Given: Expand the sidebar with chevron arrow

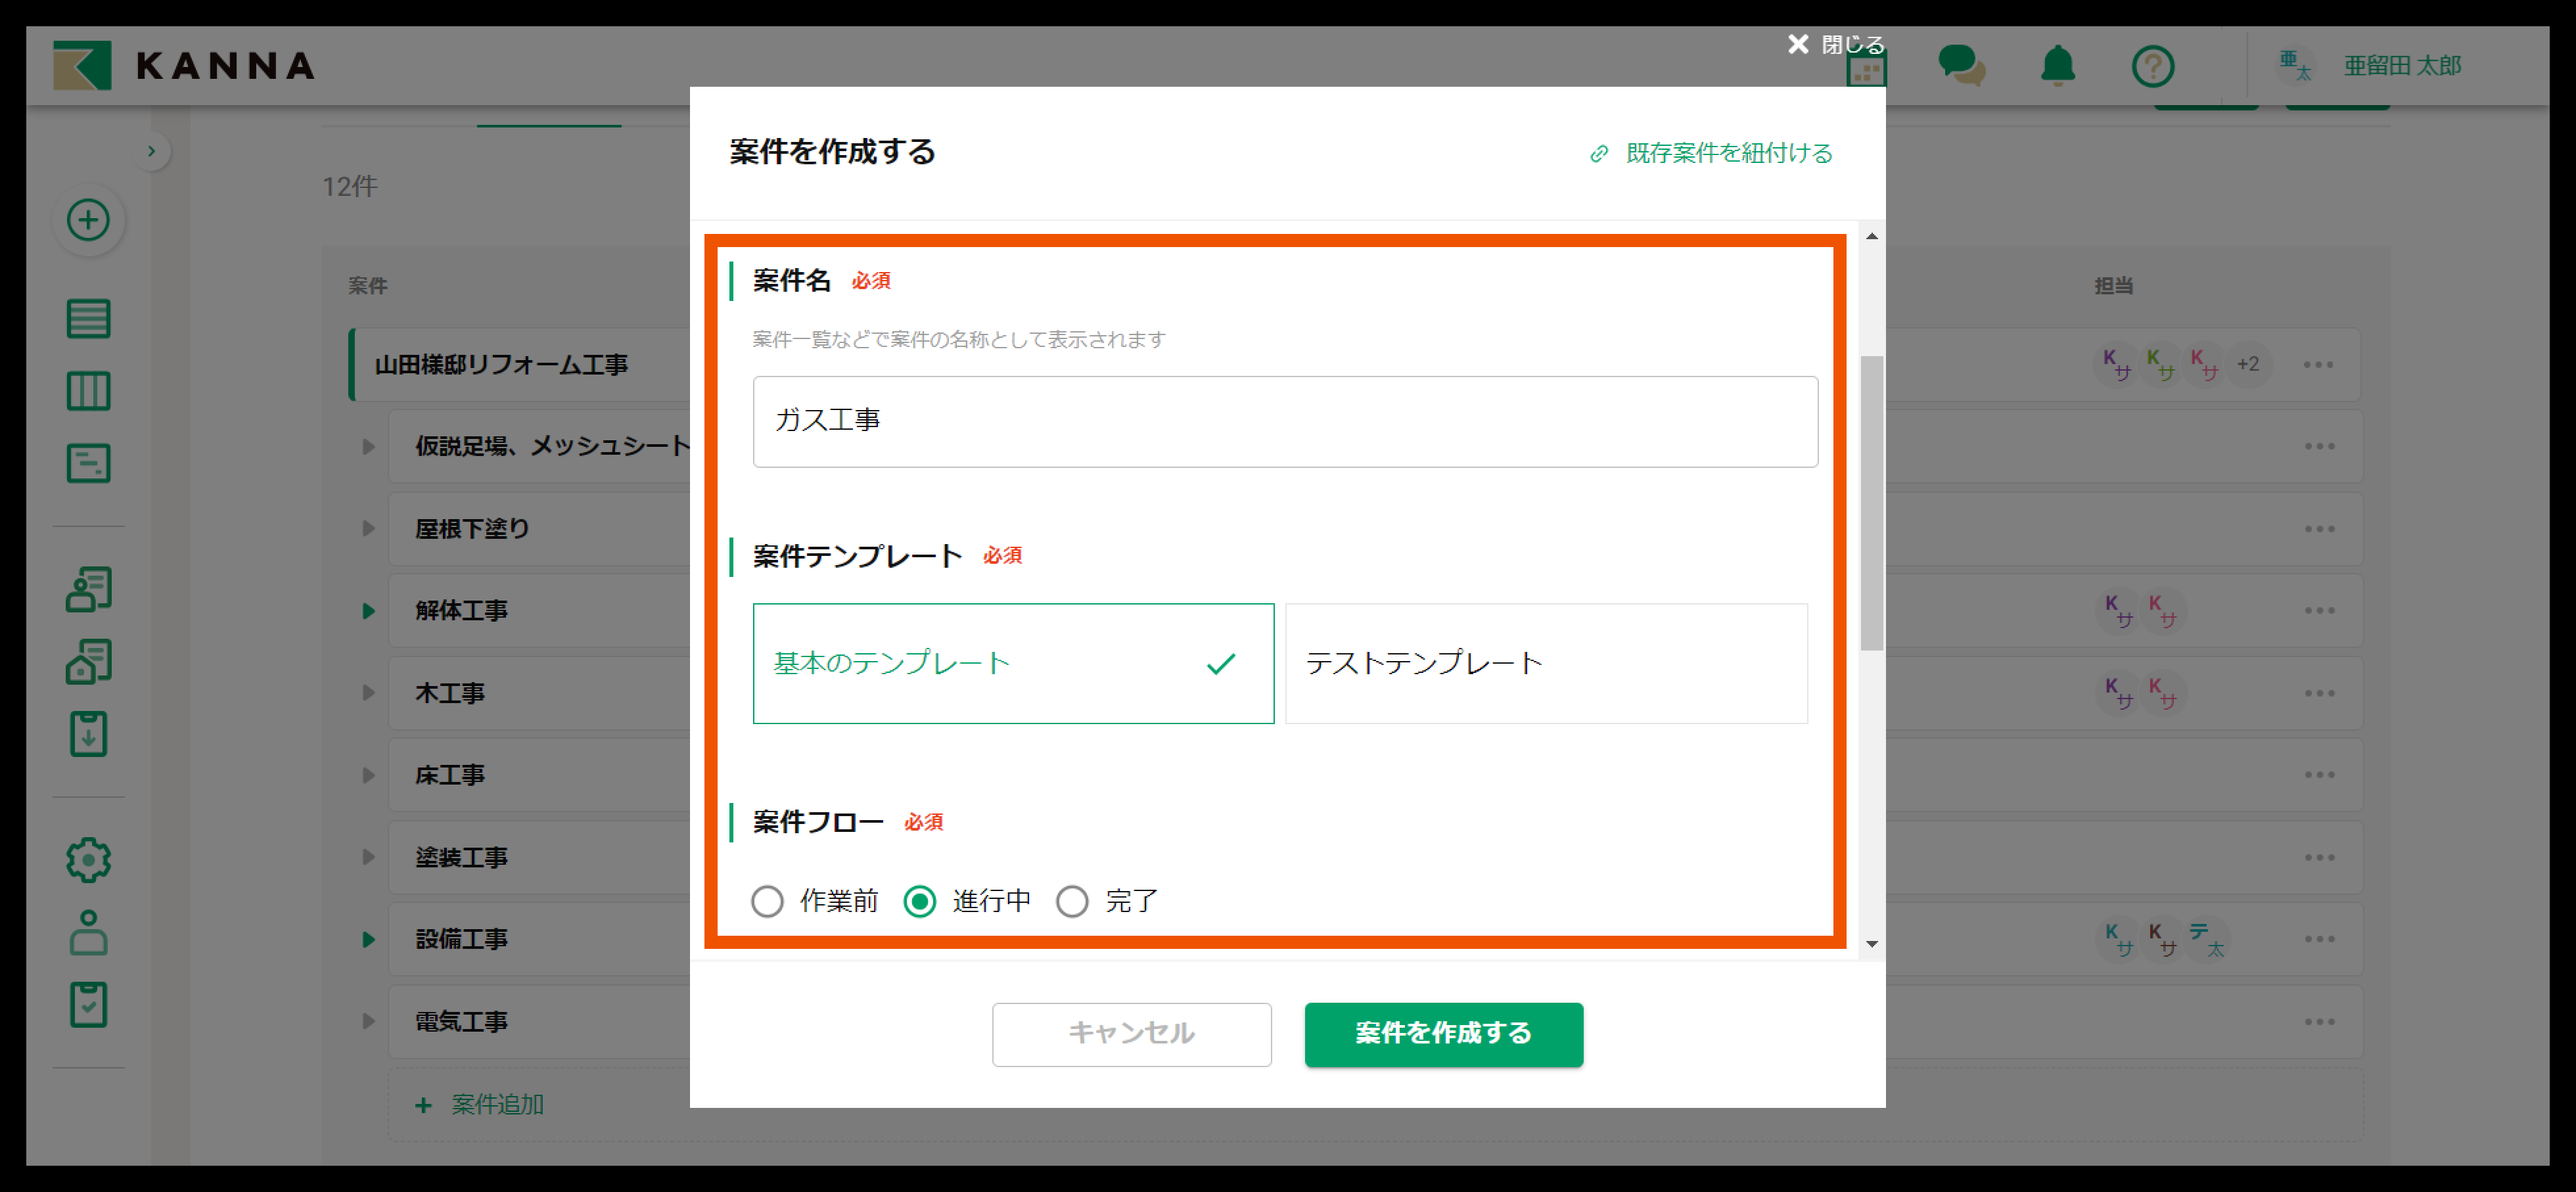Looking at the screenshot, I should point(151,151).
